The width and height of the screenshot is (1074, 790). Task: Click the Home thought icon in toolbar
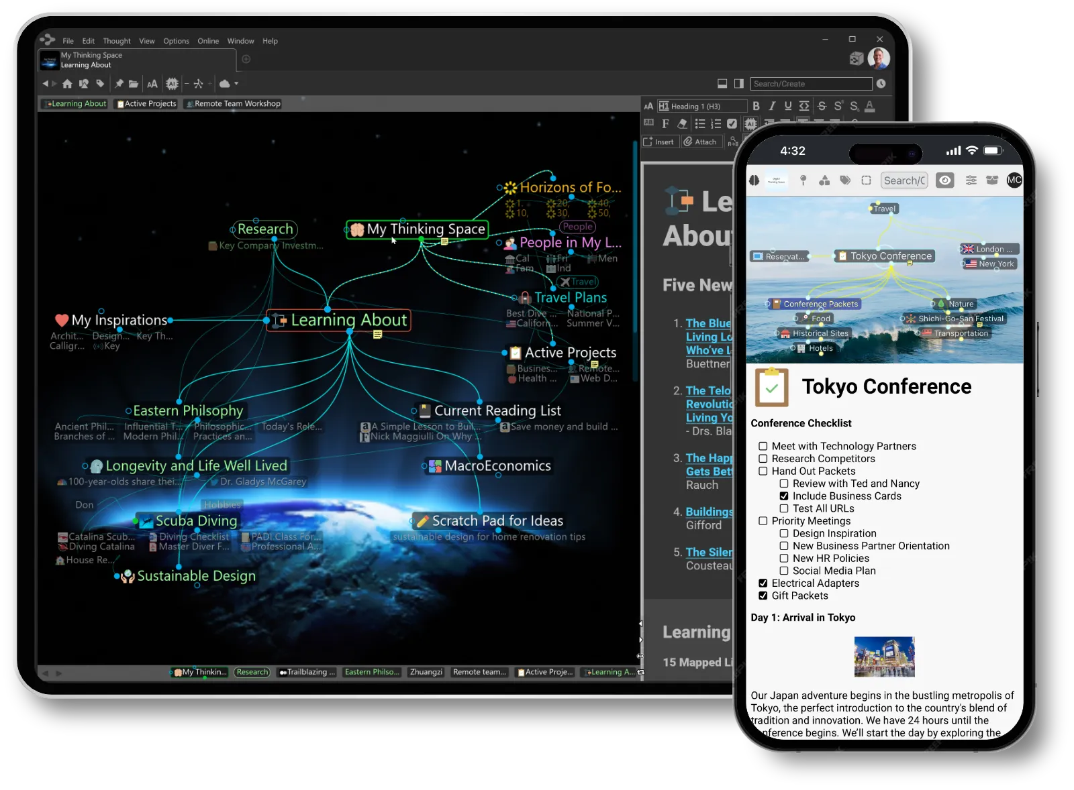click(x=67, y=84)
